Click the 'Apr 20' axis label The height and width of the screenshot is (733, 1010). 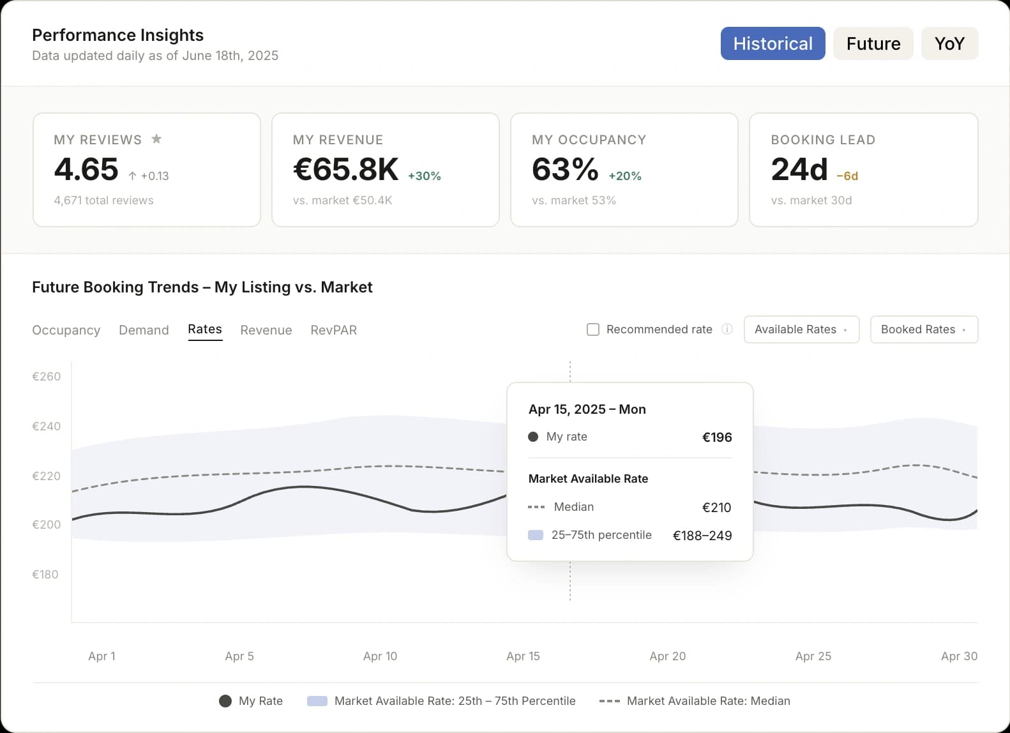tap(668, 656)
